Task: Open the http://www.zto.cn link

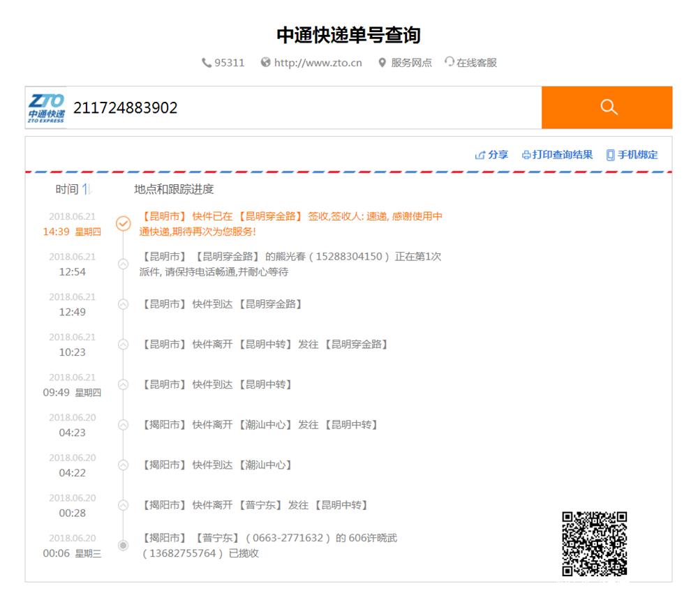Action: (x=318, y=63)
